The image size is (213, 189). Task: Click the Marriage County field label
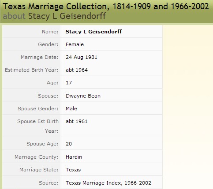(x=37, y=157)
